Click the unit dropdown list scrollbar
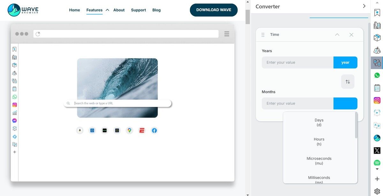The image size is (383, 196). [356, 126]
